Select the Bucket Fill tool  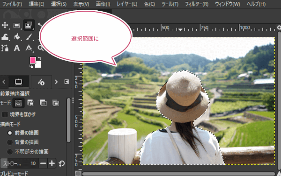coord(17,37)
